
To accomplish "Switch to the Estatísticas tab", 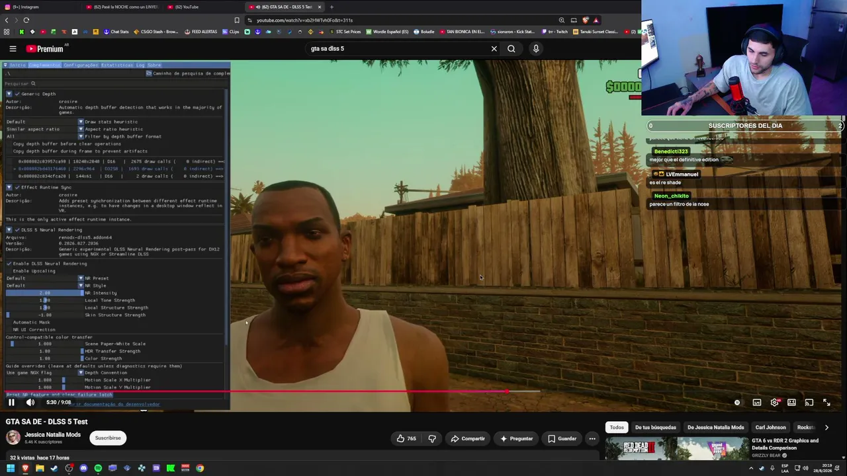I will (117, 65).
